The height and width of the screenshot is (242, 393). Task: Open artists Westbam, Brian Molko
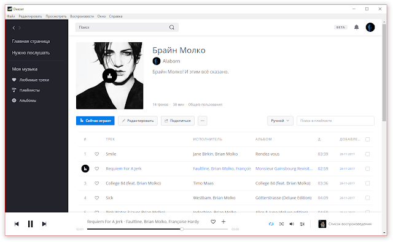(x=214, y=198)
